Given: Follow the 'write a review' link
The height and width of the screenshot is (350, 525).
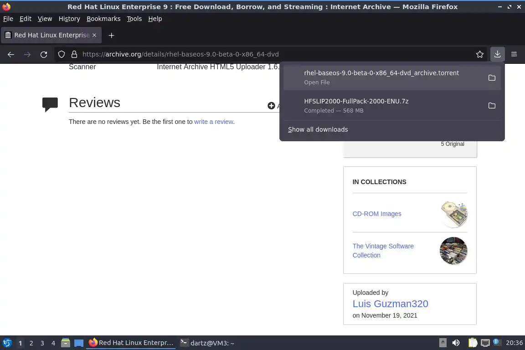Looking at the screenshot, I should tap(214, 122).
